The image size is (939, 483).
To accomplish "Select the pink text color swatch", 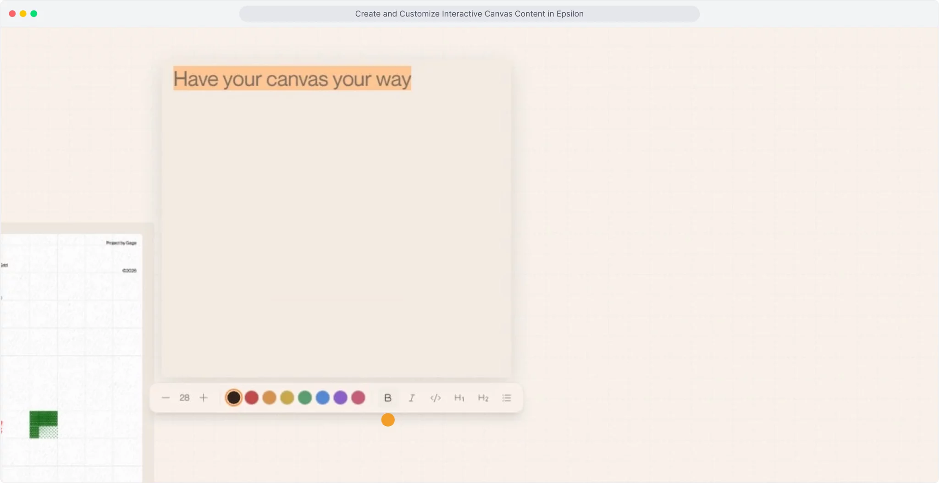I will click(x=358, y=398).
